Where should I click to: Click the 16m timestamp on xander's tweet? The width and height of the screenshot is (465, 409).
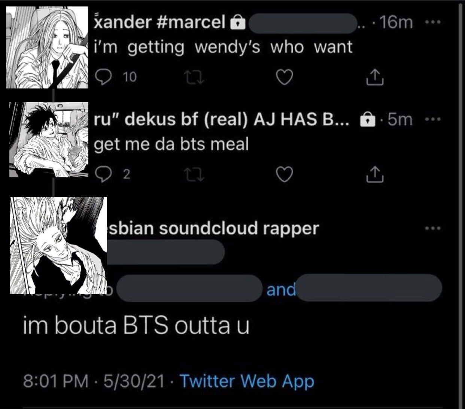coord(395,22)
